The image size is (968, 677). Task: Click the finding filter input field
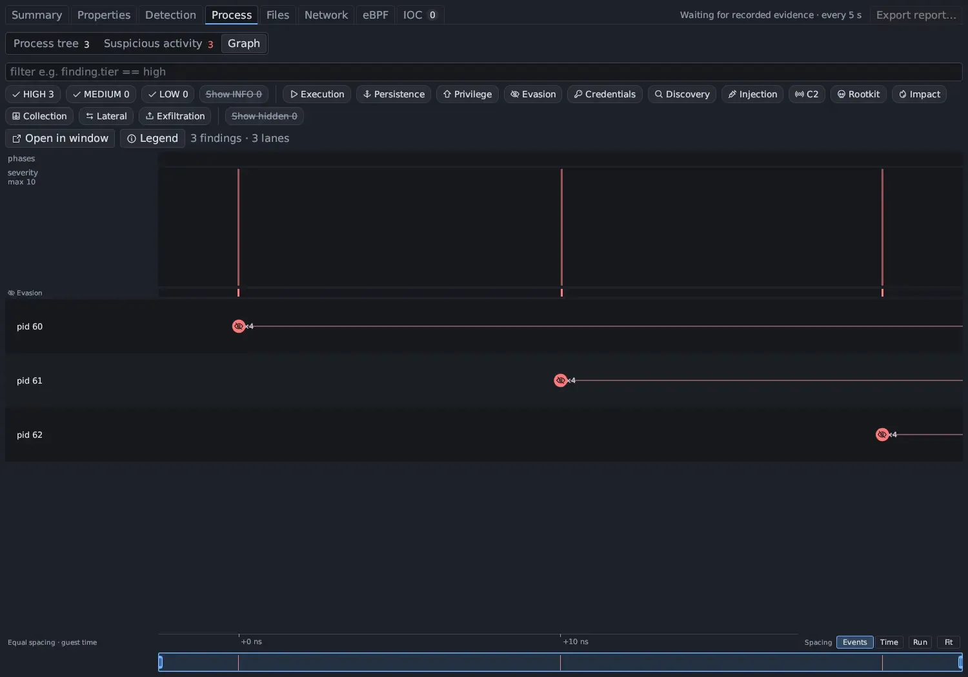pyautogui.click(x=484, y=72)
